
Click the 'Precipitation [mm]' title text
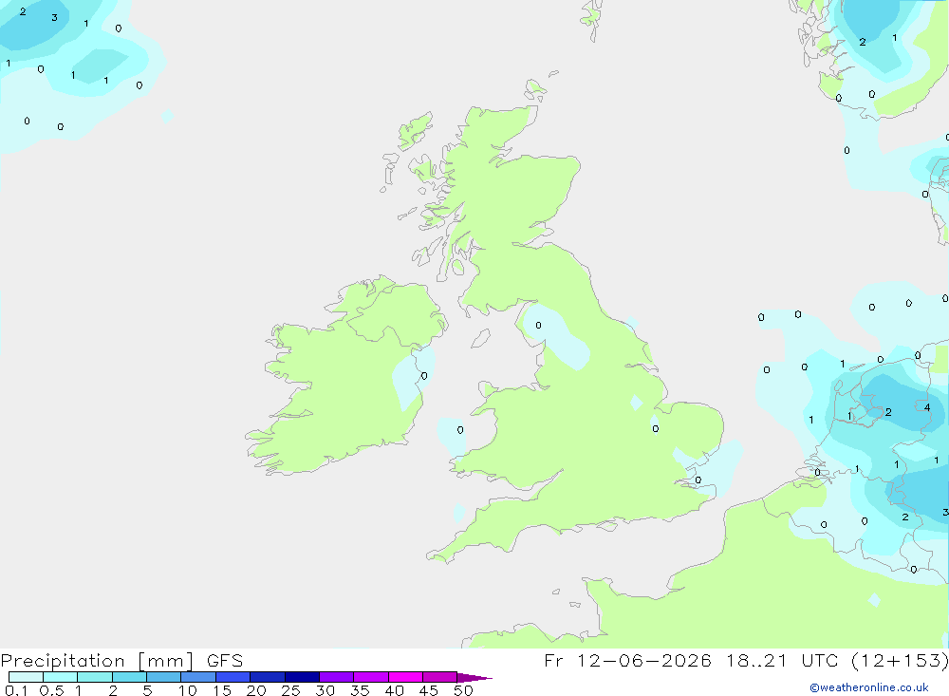pos(97,661)
